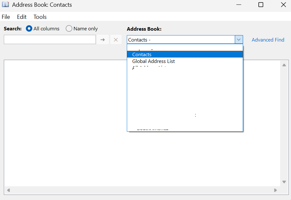Image resolution: width=291 pixels, height=200 pixels.
Task: Clear the search with the X button
Action: [116, 40]
